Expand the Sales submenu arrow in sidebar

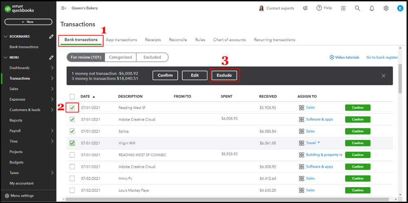[x=52, y=89]
